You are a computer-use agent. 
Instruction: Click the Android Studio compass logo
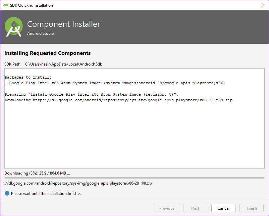click(x=14, y=27)
